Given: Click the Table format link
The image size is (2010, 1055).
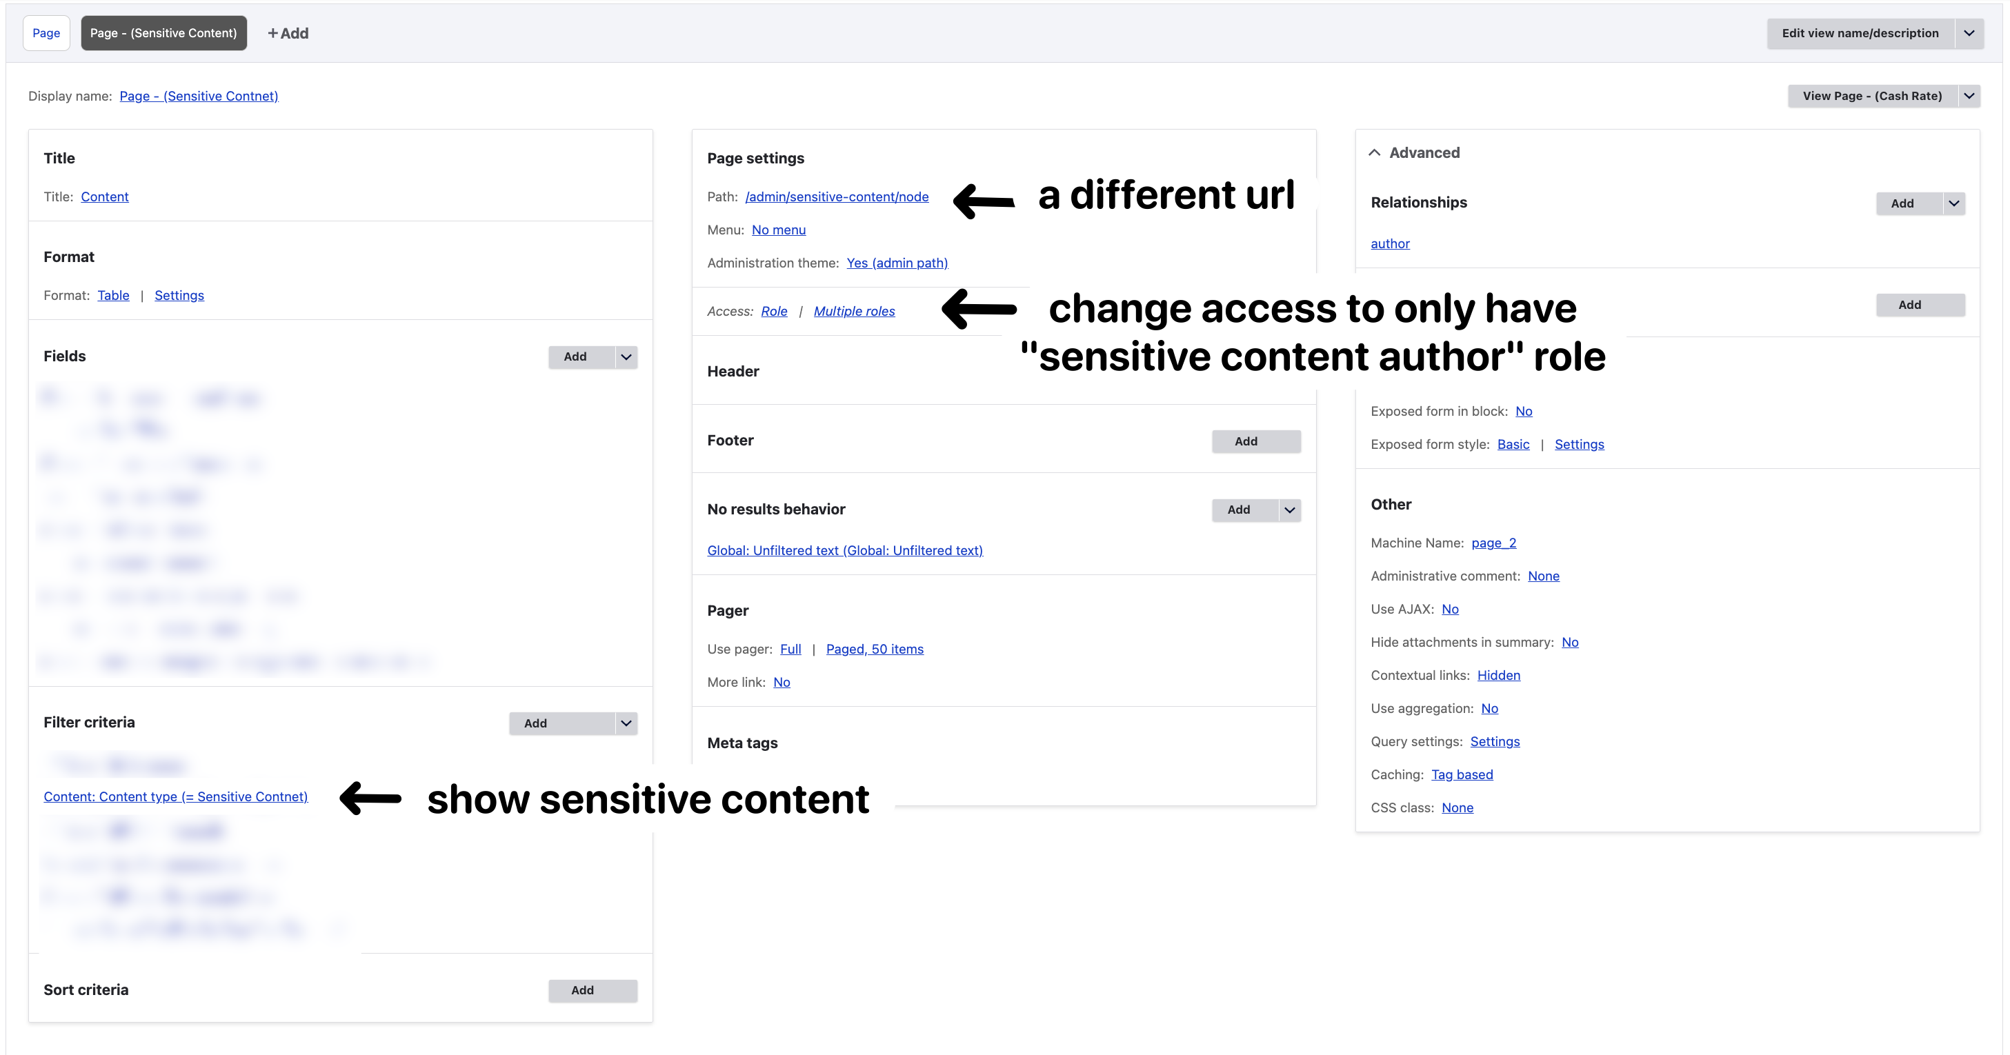Looking at the screenshot, I should (x=113, y=296).
